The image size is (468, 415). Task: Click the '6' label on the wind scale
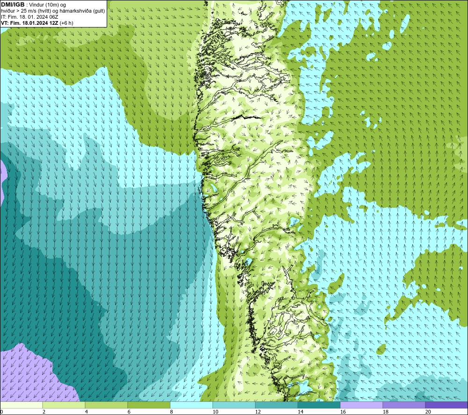129,412
